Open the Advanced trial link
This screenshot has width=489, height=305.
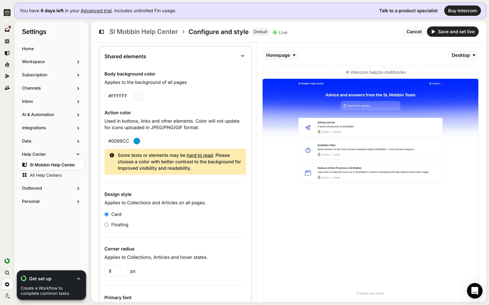[96, 11]
